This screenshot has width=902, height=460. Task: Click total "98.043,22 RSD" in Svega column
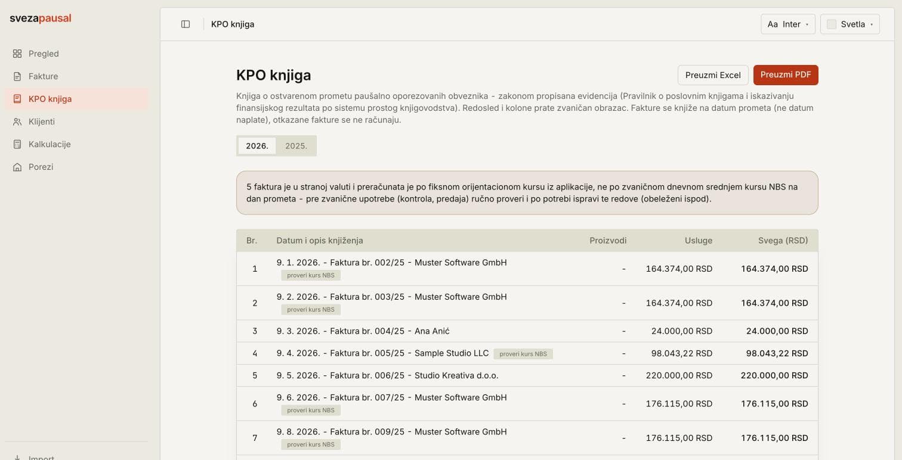tap(777, 354)
